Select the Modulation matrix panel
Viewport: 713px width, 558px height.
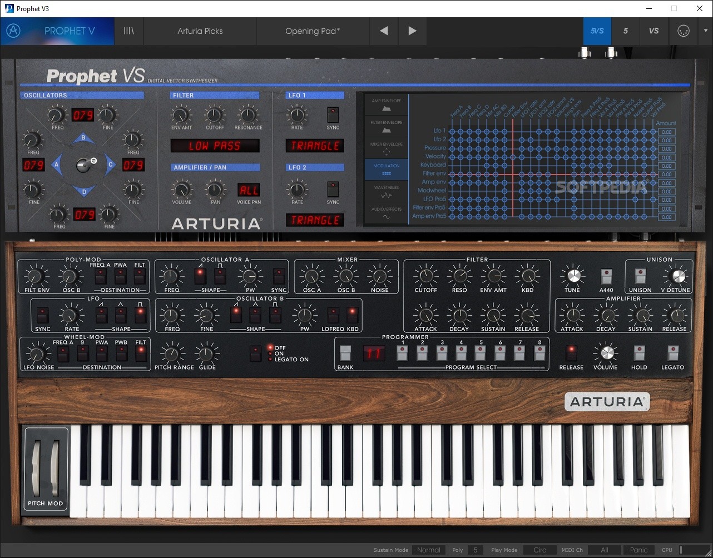coord(387,170)
